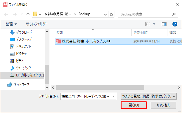Screen dimensions: 182x113
Task: Click the 開く(O) button
Action: point(134,105)
